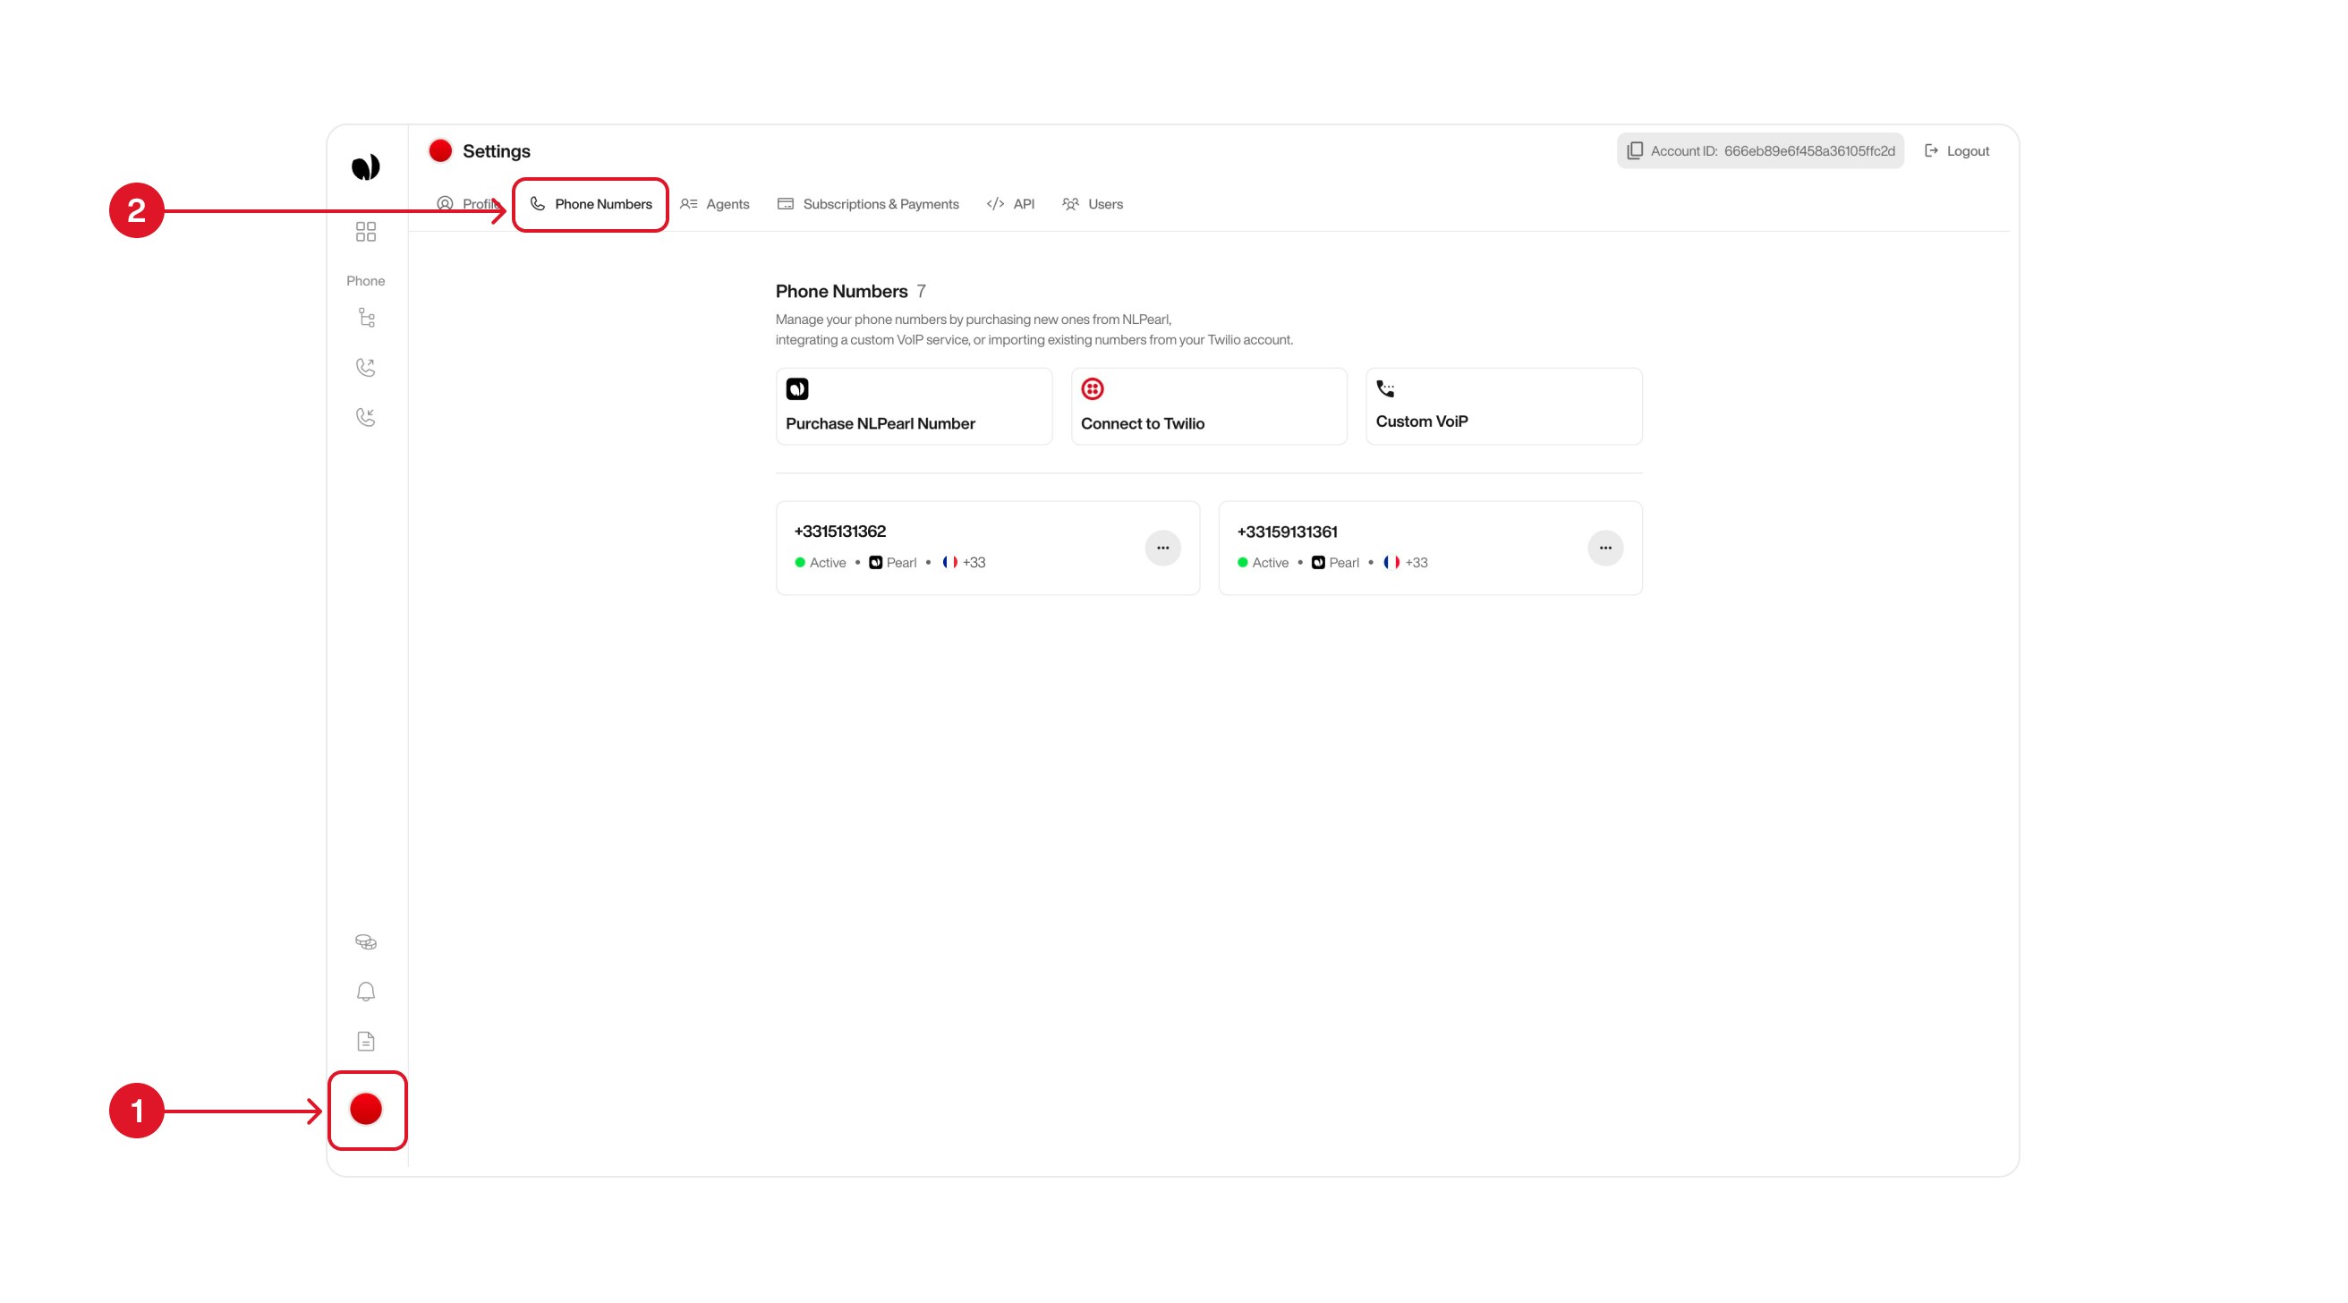
Task: Open the Subscriptions & Payments tab
Action: (868, 204)
